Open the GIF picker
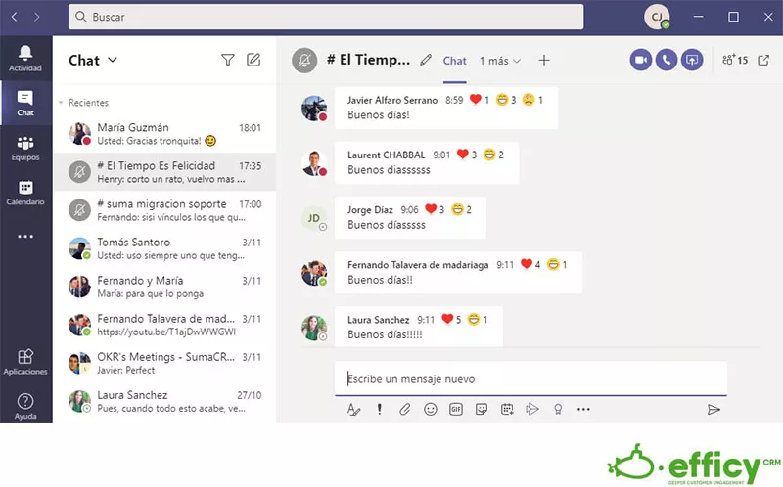783x487 pixels. pos(456,410)
